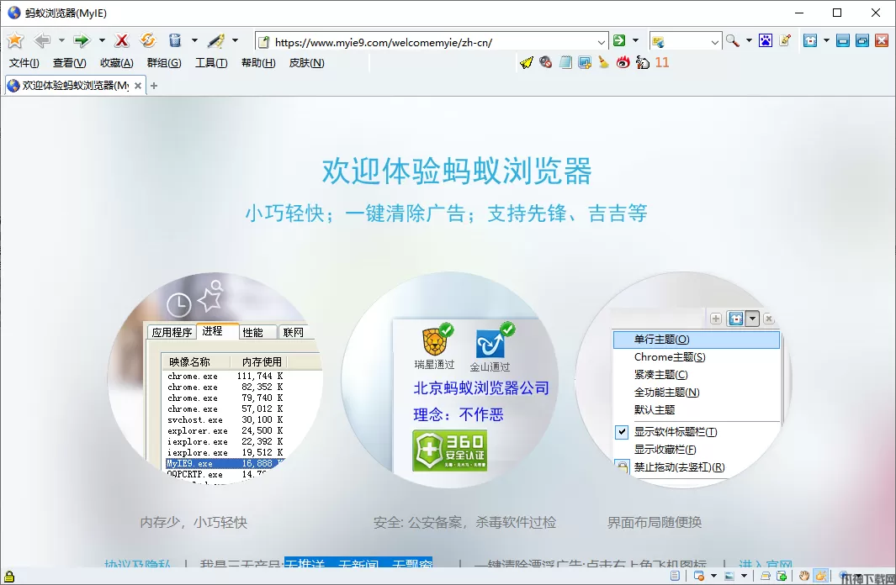Expand the popup blocker dropdown in status bar

(713, 576)
